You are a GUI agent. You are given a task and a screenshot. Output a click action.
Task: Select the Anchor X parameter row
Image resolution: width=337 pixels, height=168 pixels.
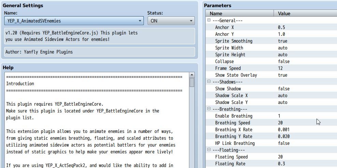(x=271, y=27)
